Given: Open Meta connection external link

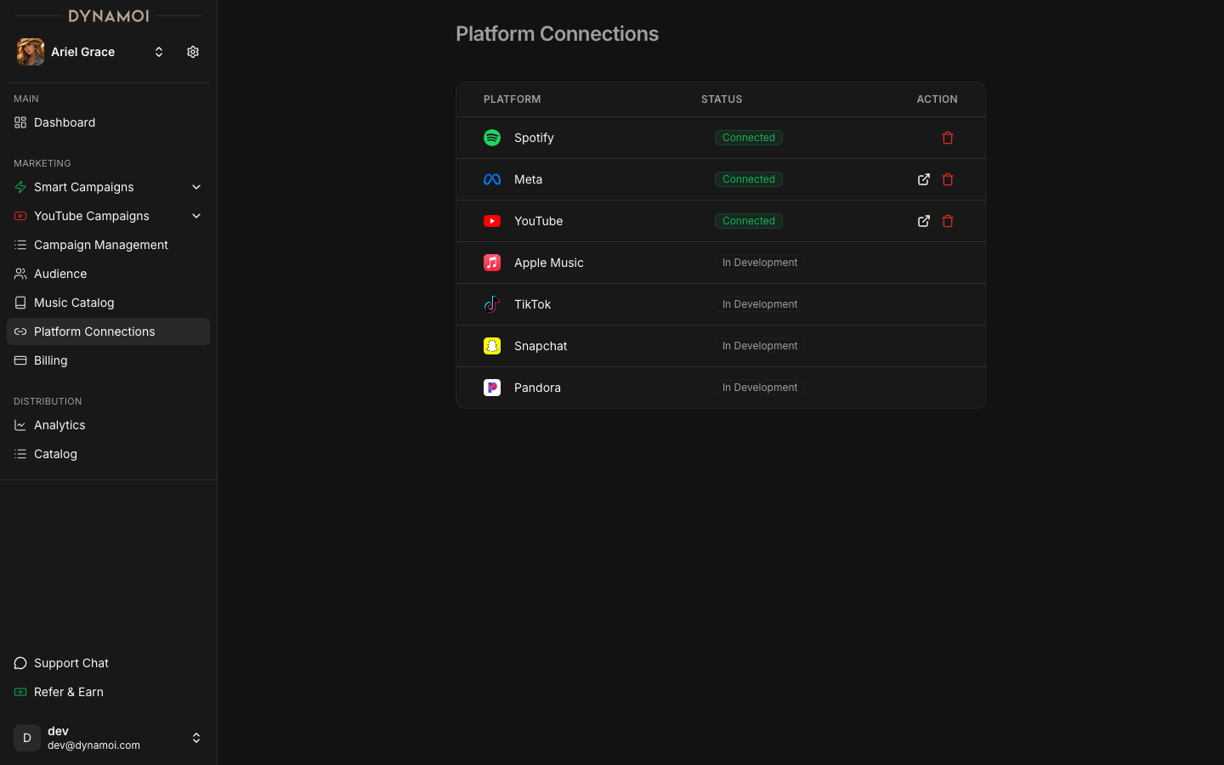Looking at the screenshot, I should (x=924, y=179).
